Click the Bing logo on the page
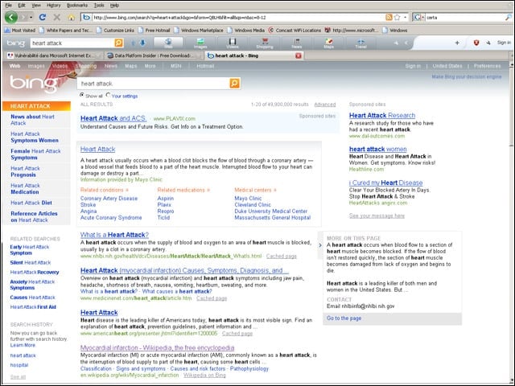This screenshot has height=386, width=515. coord(33,82)
